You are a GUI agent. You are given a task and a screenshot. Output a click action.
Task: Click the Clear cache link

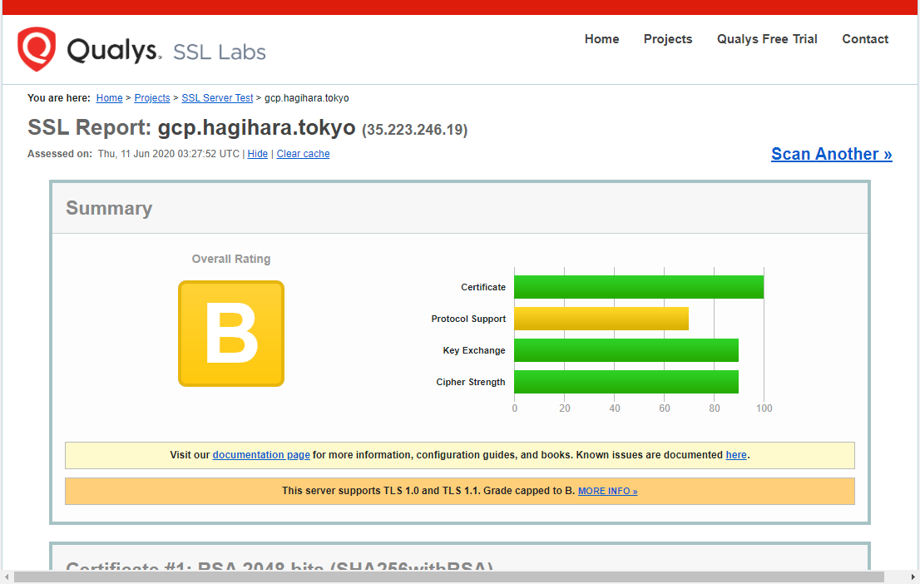(303, 154)
